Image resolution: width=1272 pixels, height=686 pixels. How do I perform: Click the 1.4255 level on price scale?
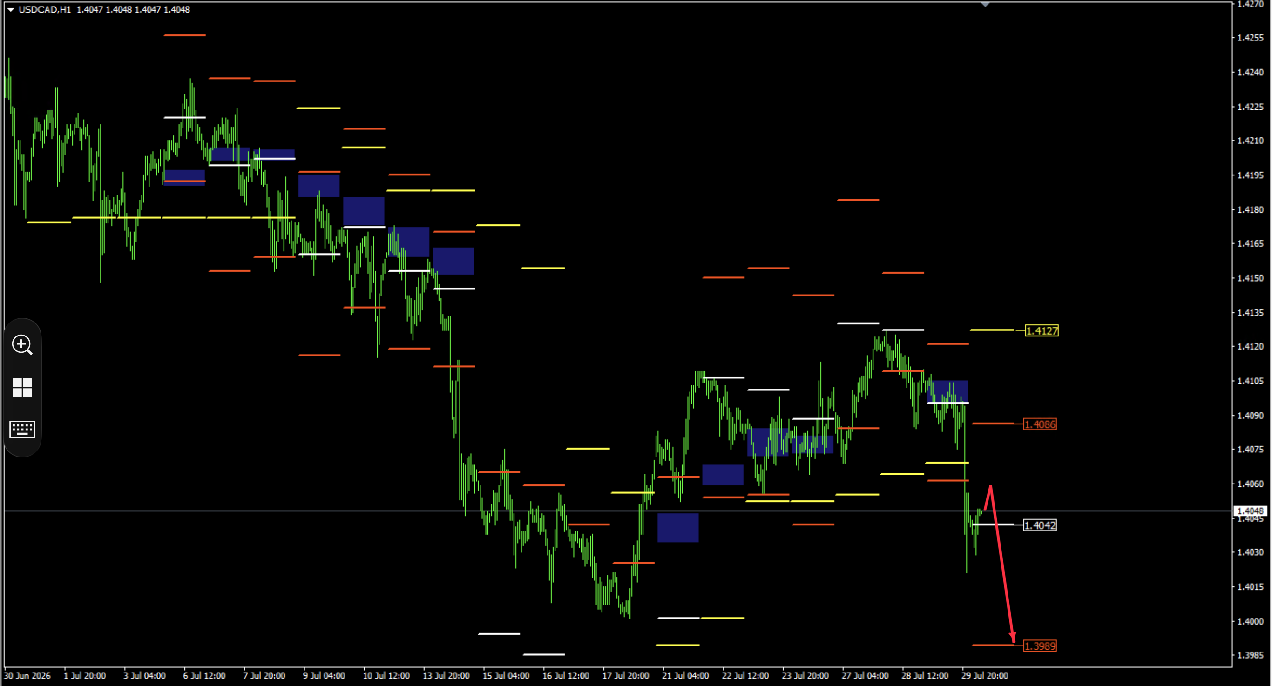(1250, 38)
